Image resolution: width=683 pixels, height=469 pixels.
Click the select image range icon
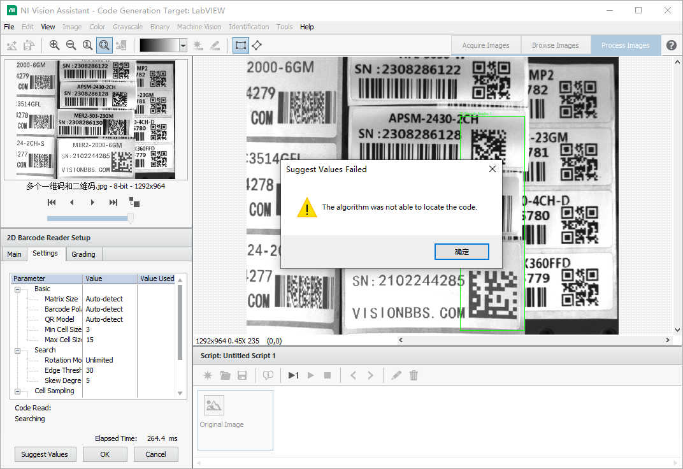point(134,202)
